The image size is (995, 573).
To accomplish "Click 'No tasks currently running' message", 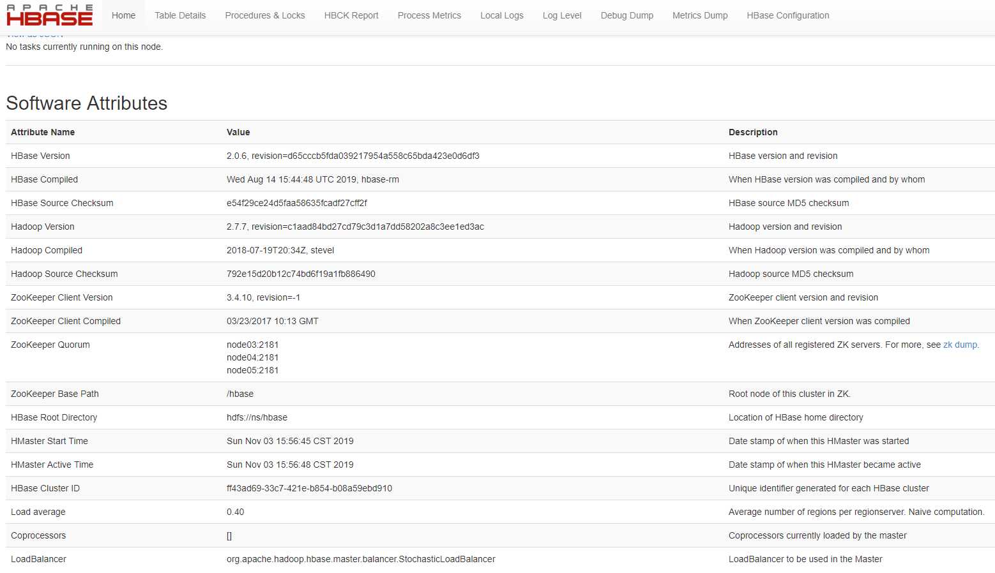I will (x=84, y=47).
